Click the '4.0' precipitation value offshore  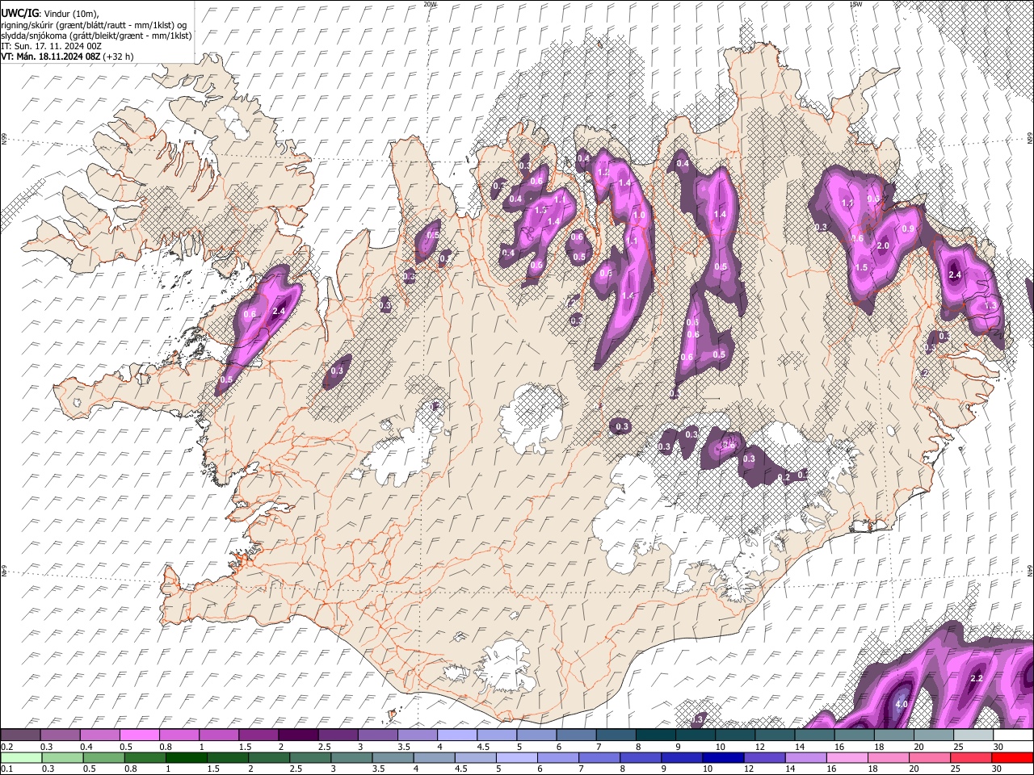point(902,705)
